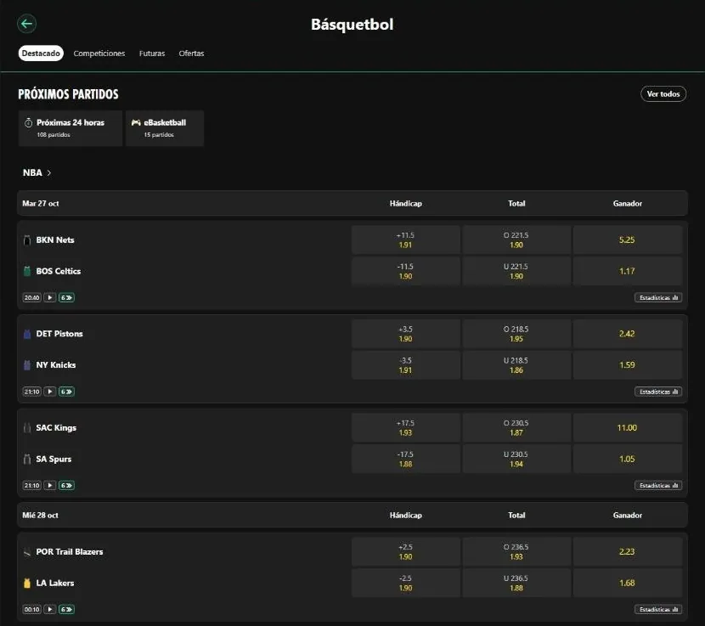The width and height of the screenshot is (705, 626).
Task: Select Under 230.5 total at 1.94
Action: 516,459
